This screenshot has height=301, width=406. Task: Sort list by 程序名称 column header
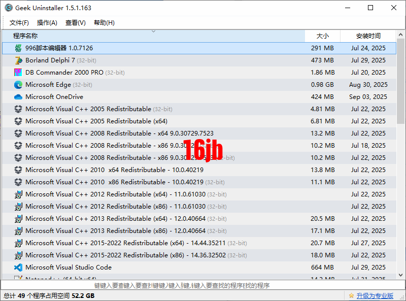tap(152, 36)
